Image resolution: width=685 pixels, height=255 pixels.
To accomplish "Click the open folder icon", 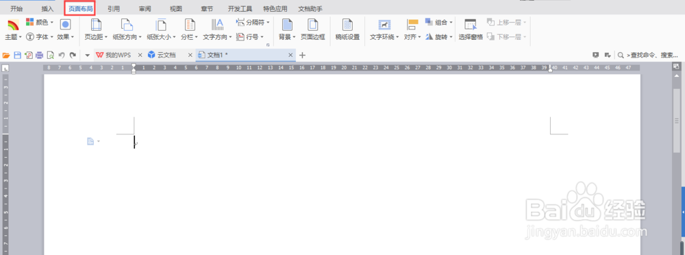I will (x=6, y=55).
